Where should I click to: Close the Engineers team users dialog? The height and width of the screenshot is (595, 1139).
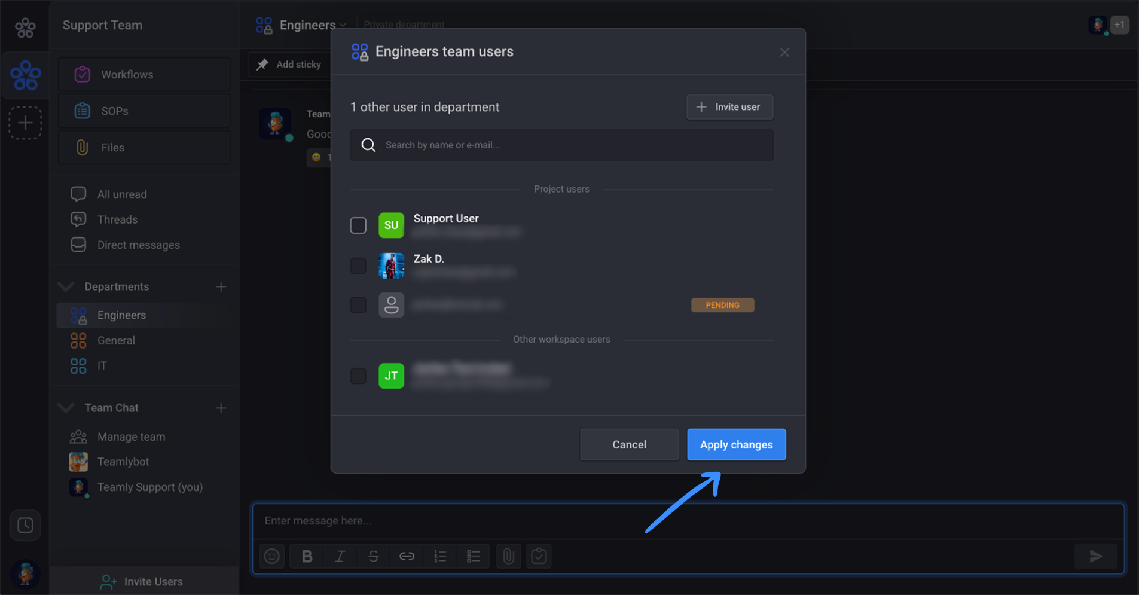pos(784,53)
